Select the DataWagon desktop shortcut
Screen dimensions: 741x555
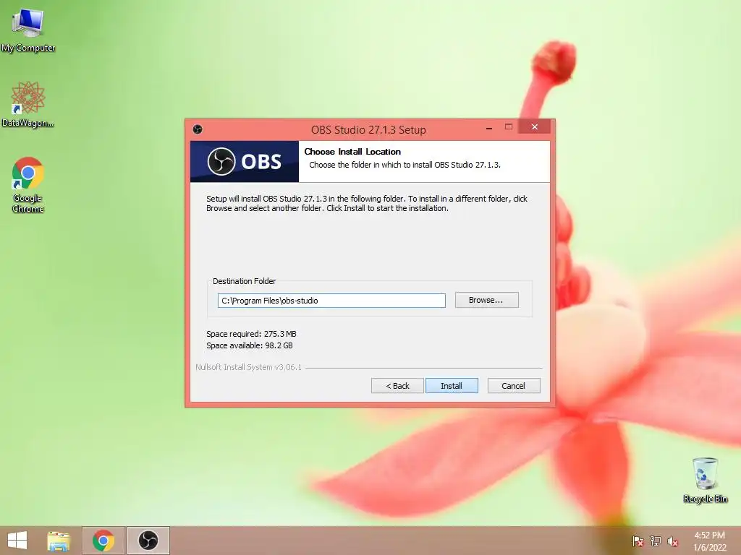click(28, 104)
